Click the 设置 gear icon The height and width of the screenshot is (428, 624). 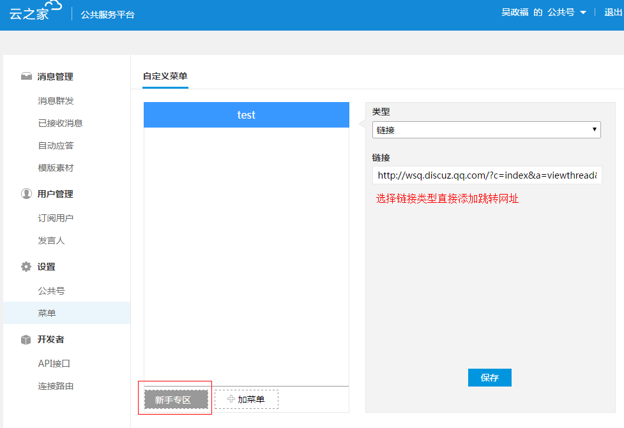click(x=26, y=267)
